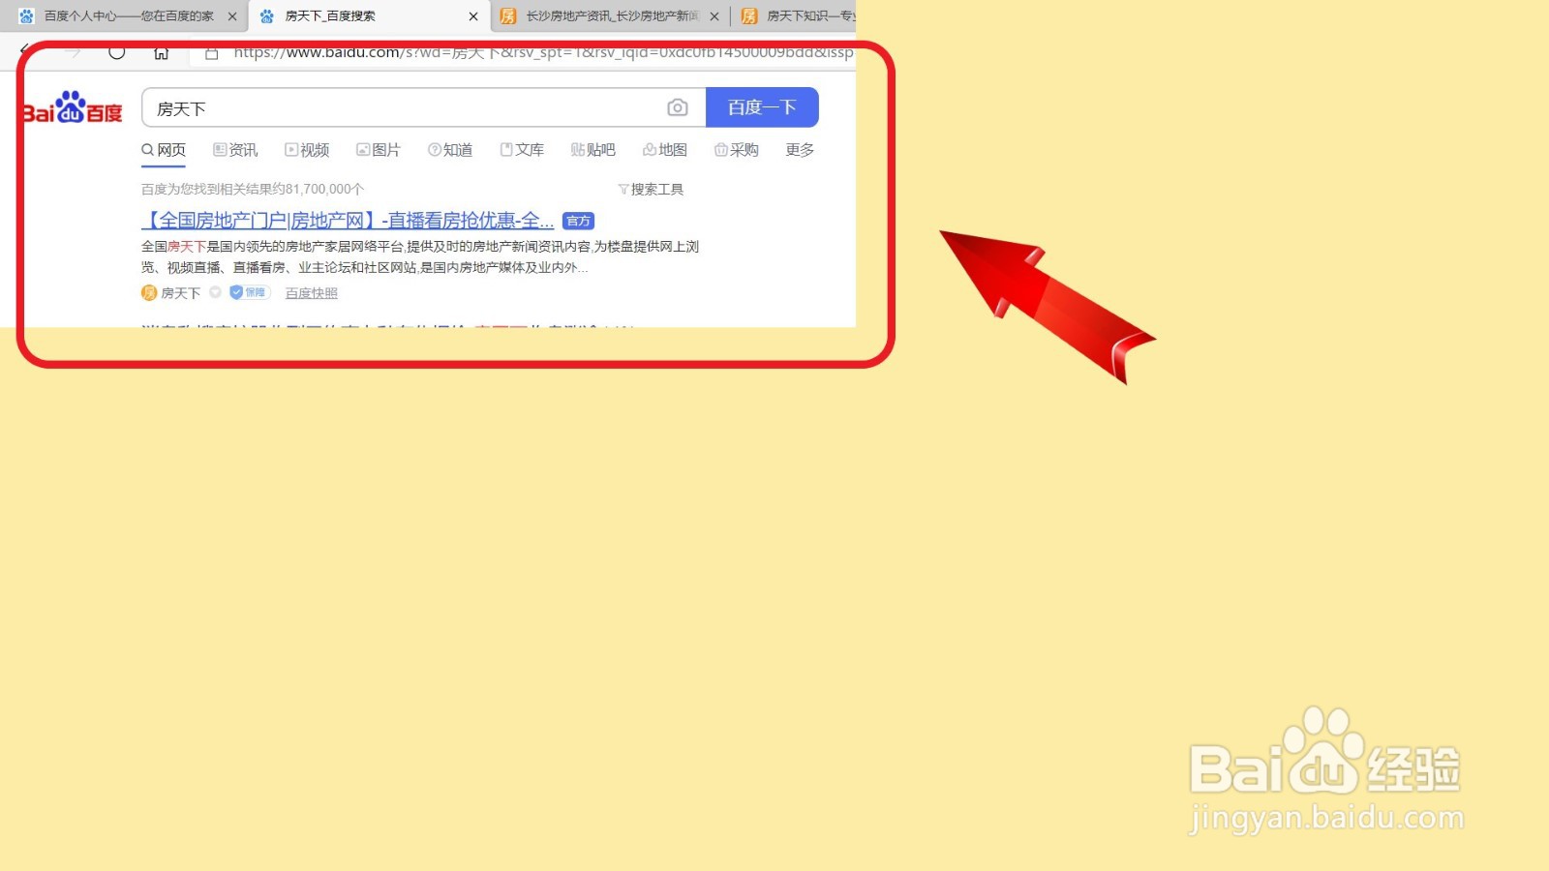Close the 百度个人中心 tab
The width and height of the screenshot is (1549, 871).
pos(232,16)
